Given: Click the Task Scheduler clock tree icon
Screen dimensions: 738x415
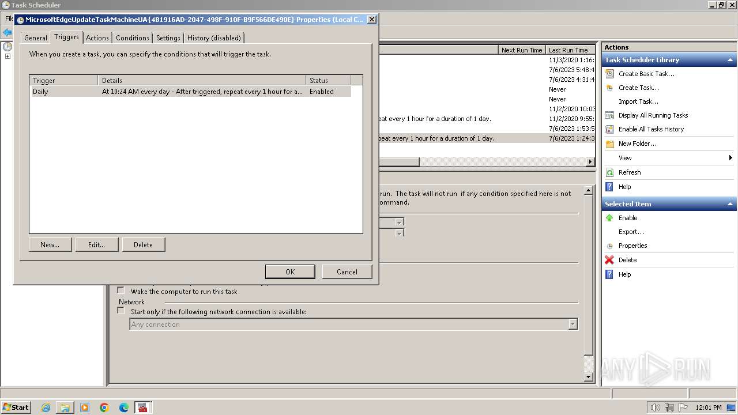Looking at the screenshot, I should coord(7,47).
